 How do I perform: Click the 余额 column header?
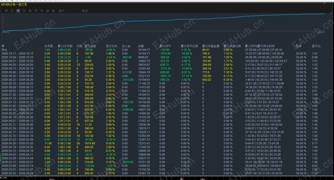point(141,46)
